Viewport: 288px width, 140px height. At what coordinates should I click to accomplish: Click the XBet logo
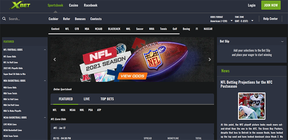pyautogui.click(x=20, y=5)
